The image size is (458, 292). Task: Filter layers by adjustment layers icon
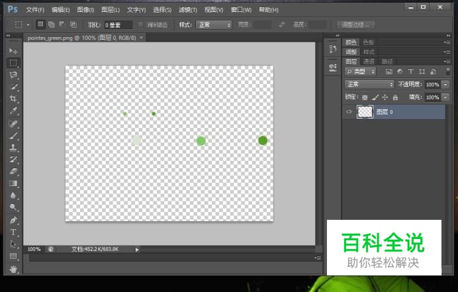(400, 72)
